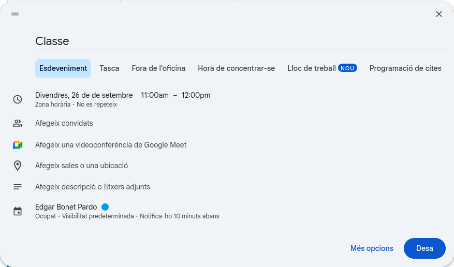Open the date picker for Divendres, 26 de setembre
This screenshot has height=267, width=454.
(84, 95)
